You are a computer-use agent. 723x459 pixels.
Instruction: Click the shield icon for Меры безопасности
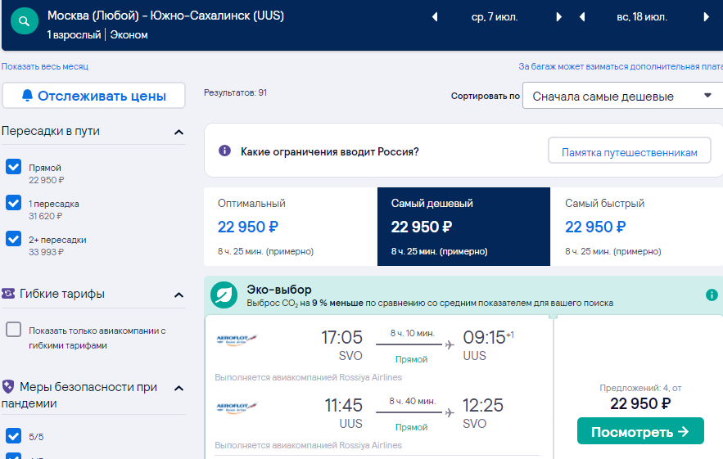8,386
